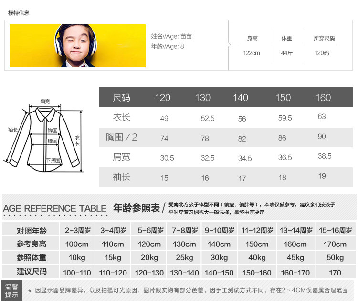Viewport: 358px width, 305px height.
Task: Click the 年龄参照表 heading
Action: (x=137, y=208)
